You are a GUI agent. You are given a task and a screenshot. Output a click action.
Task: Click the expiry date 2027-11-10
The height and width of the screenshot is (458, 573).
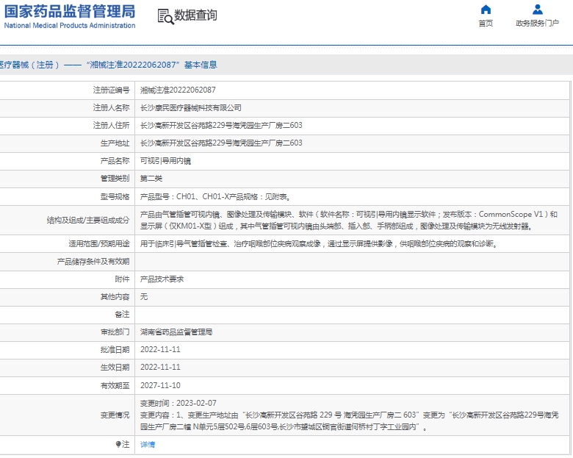click(160, 385)
